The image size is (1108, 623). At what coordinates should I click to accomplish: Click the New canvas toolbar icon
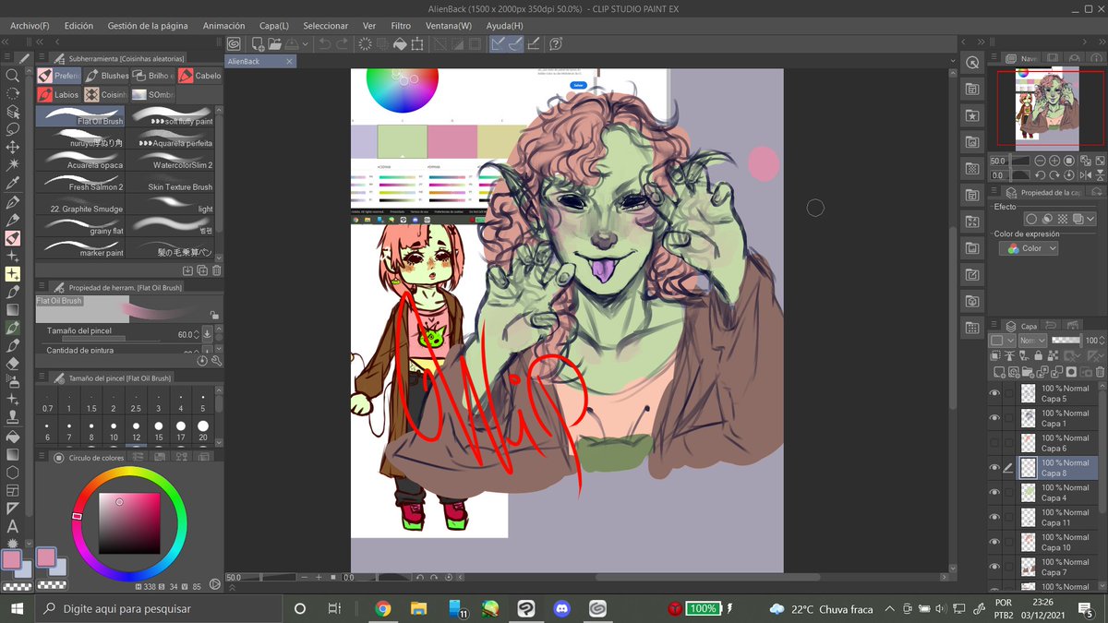click(256, 43)
